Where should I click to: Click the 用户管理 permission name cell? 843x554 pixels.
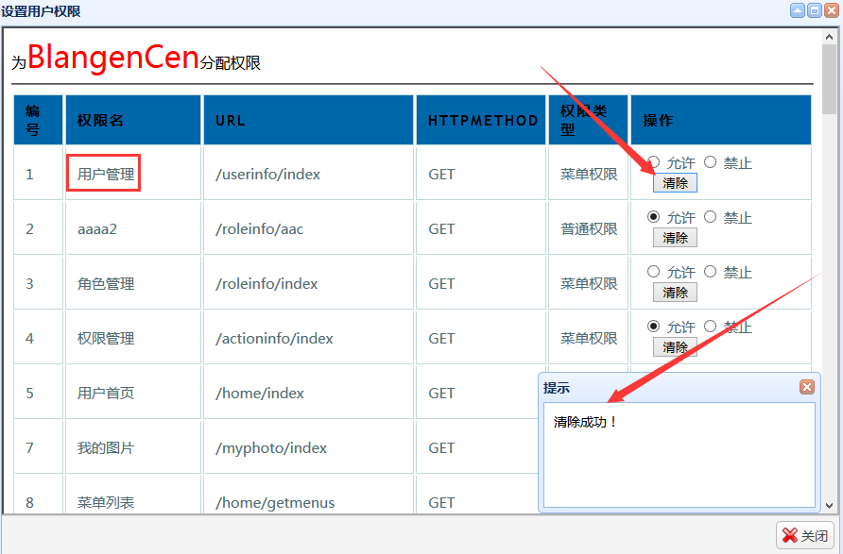tap(133, 174)
